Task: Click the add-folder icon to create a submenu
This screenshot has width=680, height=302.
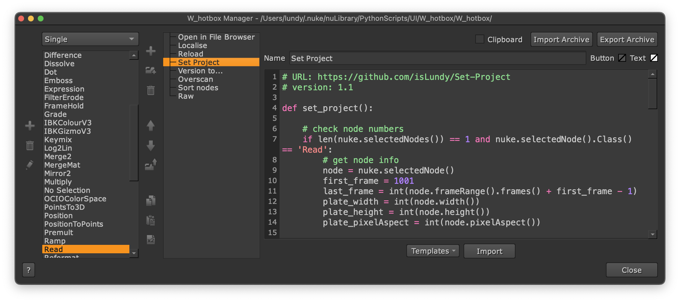Action: (x=150, y=70)
